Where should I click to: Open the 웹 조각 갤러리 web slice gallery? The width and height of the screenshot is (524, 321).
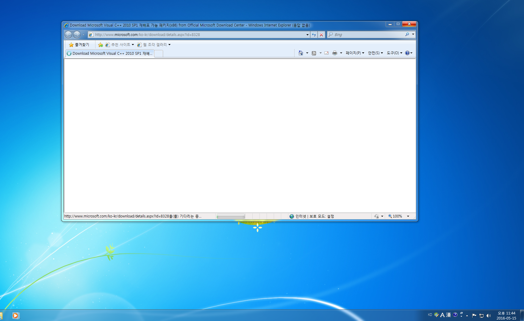(x=154, y=45)
